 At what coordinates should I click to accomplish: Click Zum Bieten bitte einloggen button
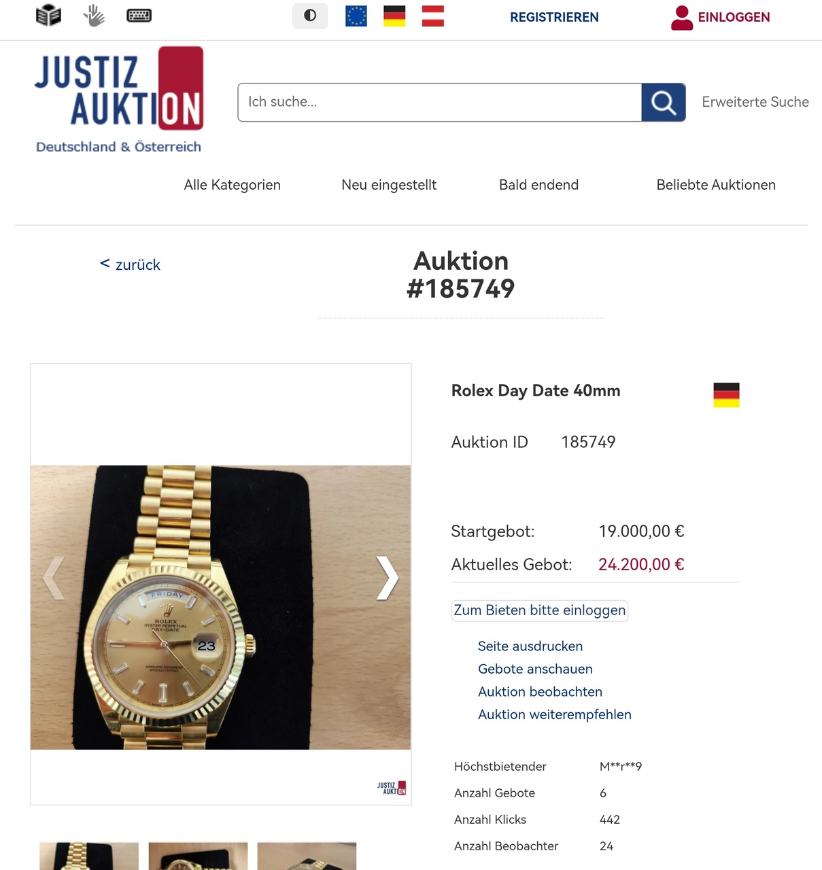(540, 610)
